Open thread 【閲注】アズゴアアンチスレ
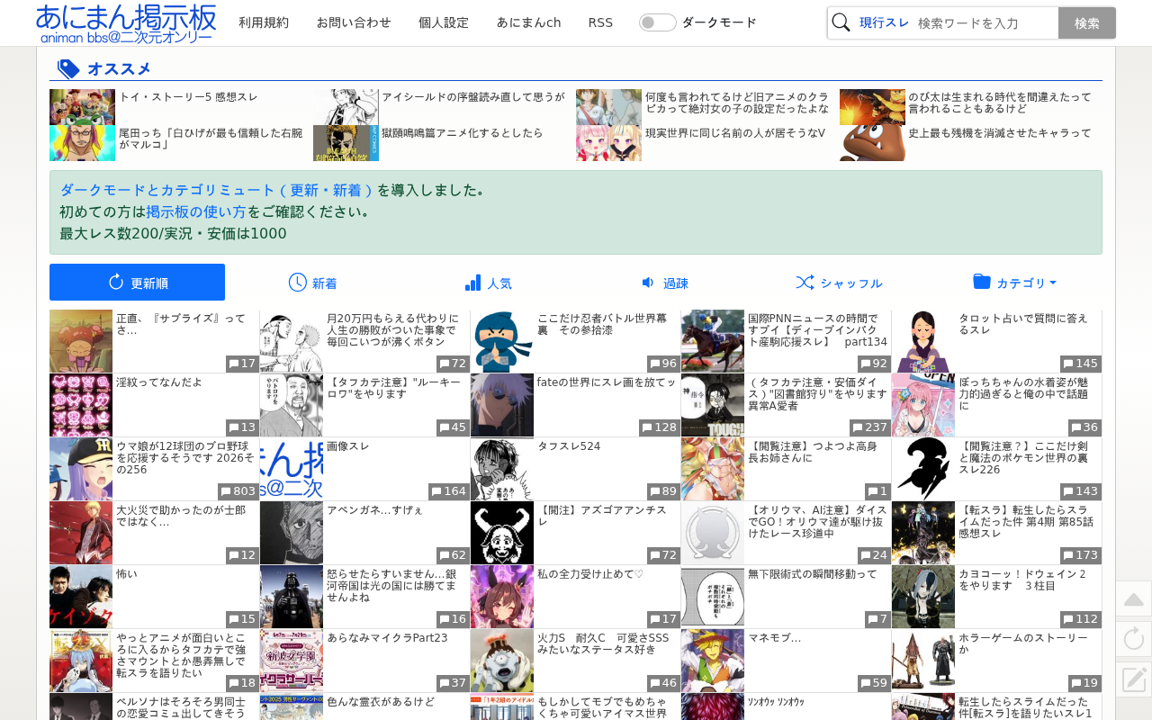Viewport: 1152px width, 720px height. click(x=602, y=516)
